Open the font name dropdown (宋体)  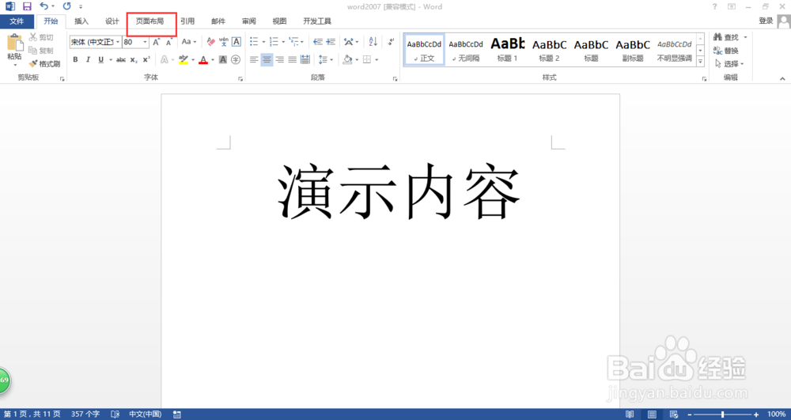point(118,42)
